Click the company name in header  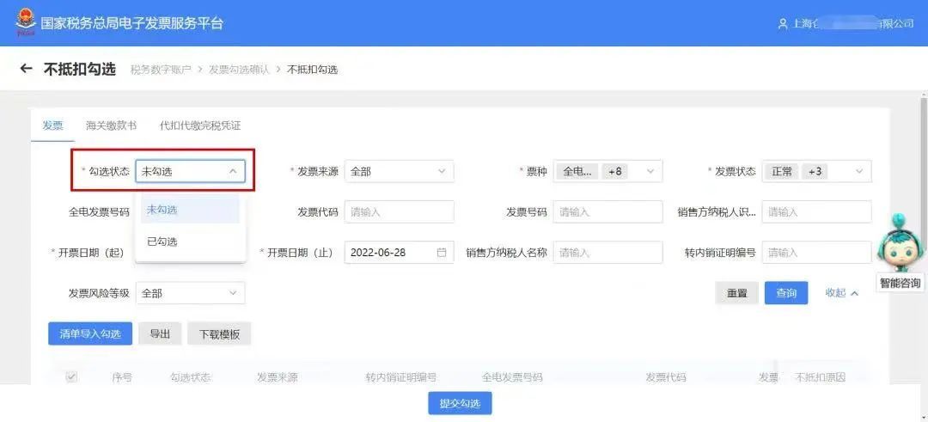coord(853,24)
